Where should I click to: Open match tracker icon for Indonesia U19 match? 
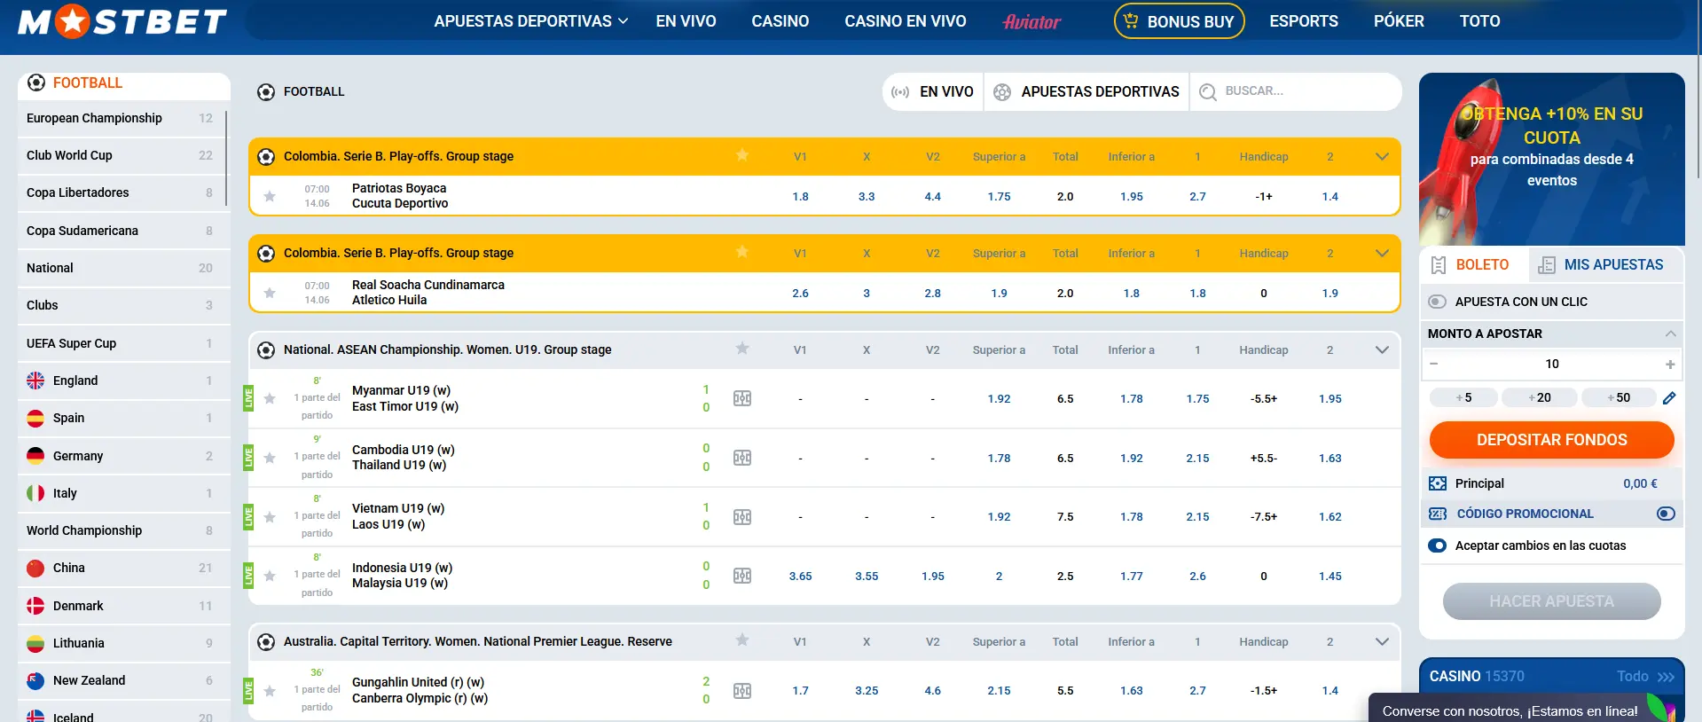[x=742, y=576]
